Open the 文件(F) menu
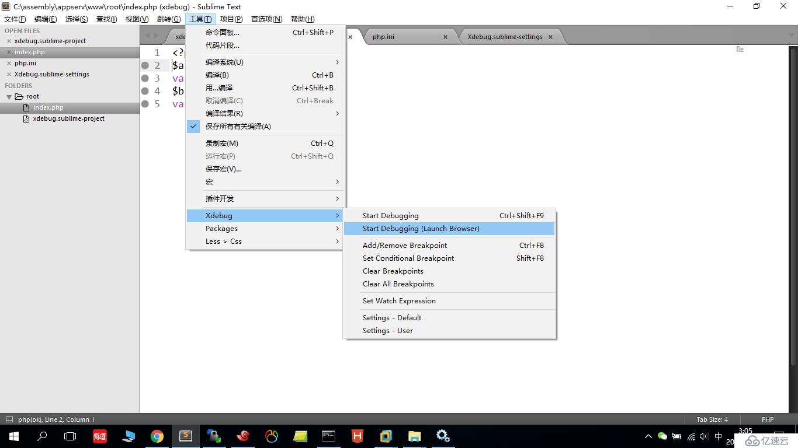Viewport: 798px width, 448px height. 15,19
